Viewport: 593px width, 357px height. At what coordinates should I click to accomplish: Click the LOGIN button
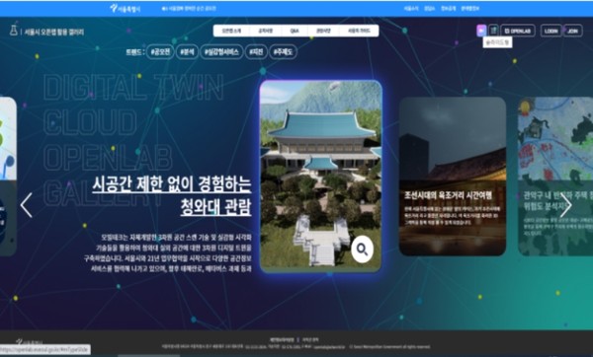click(551, 31)
